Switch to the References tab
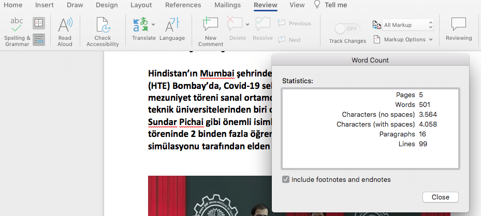This screenshot has height=216, width=481. click(183, 5)
